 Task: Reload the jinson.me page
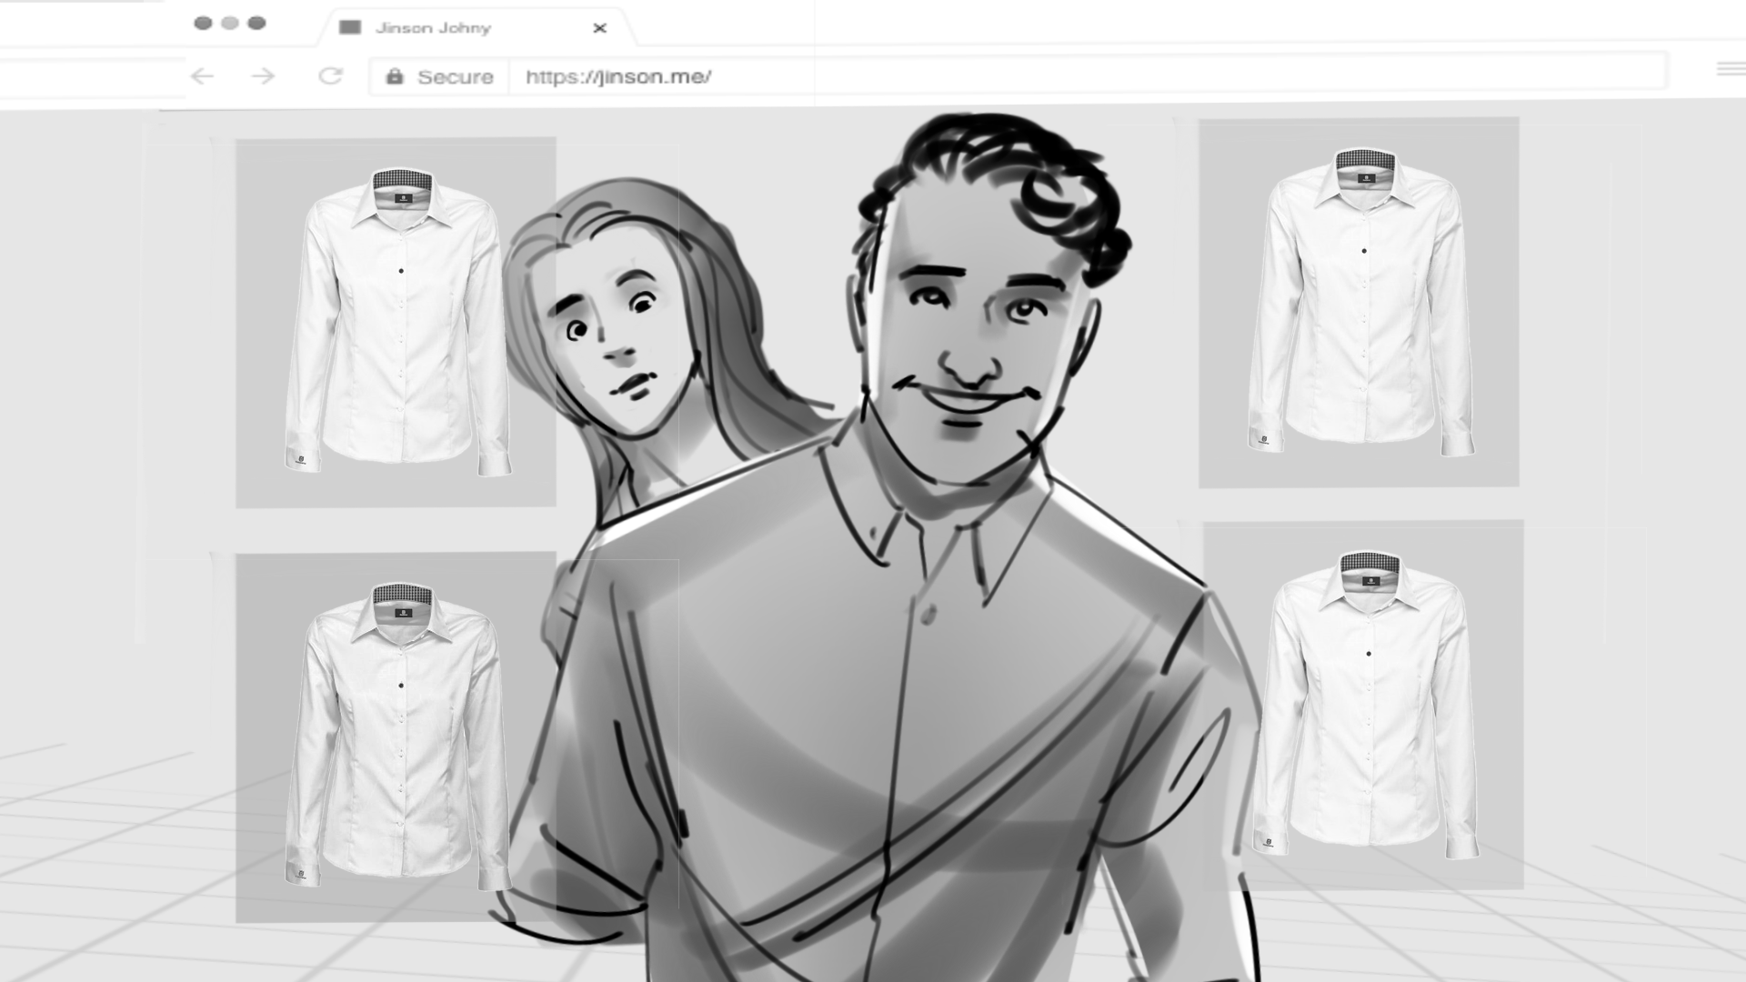330,76
